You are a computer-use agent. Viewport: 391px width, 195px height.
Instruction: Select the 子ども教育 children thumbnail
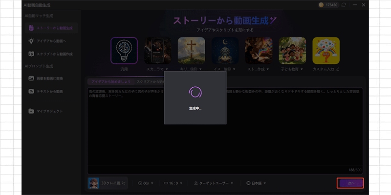[292, 51]
